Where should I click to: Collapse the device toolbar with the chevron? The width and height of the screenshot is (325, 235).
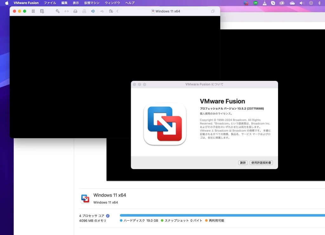(117, 11)
